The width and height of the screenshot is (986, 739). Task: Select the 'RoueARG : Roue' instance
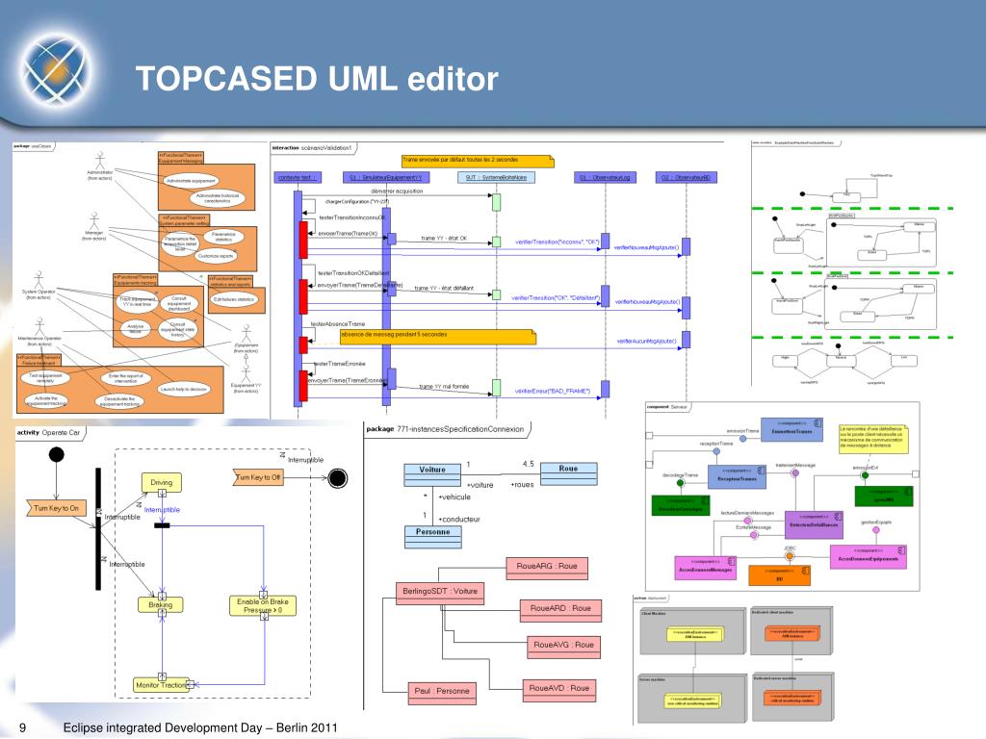[547, 568]
